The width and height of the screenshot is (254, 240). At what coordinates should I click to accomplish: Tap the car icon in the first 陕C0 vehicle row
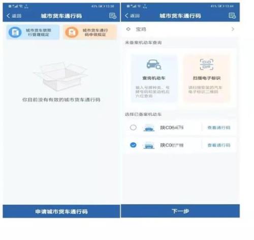pyautogui.click(x=149, y=128)
